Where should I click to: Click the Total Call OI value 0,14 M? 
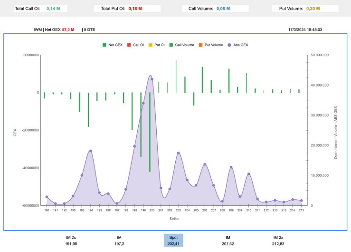pyautogui.click(x=53, y=9)
